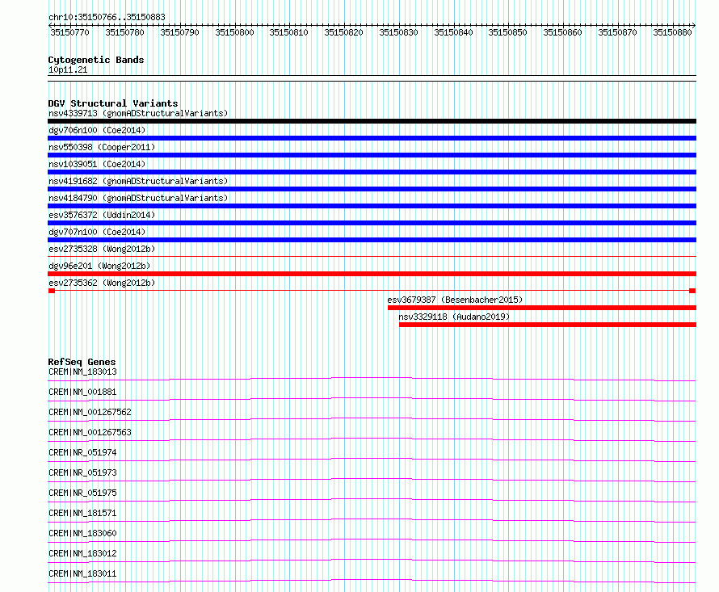Open transcript CREM|NM_001267562

pyautogui.click(x=90, y=412)
